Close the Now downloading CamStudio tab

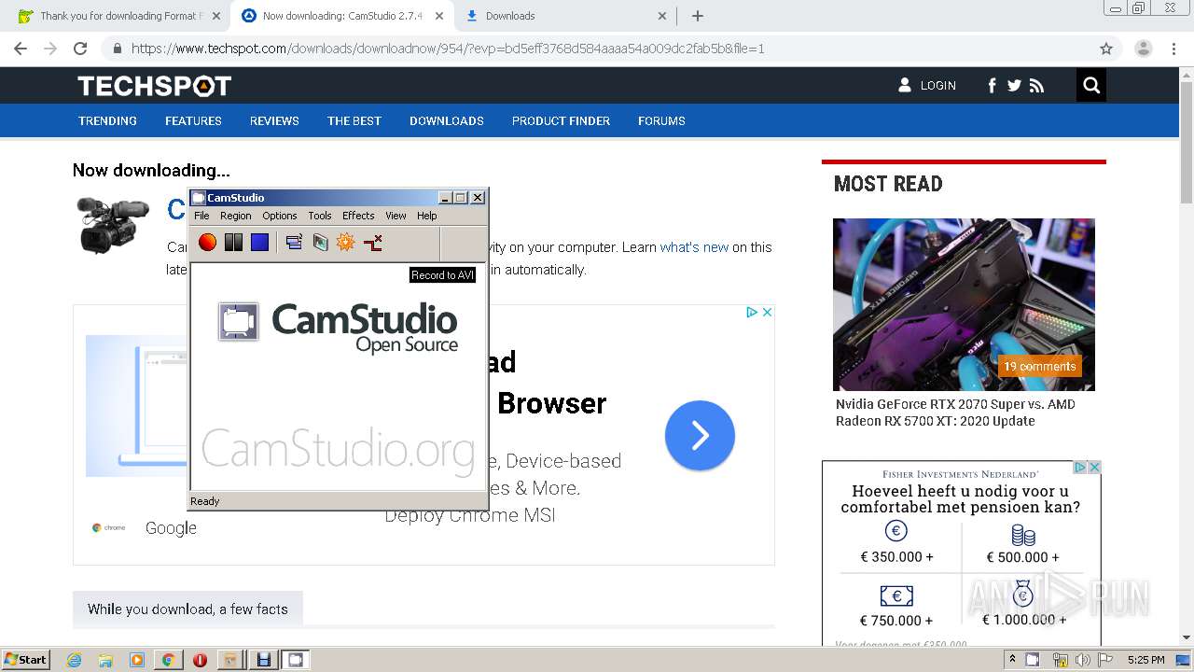click(x=439, y=16)
